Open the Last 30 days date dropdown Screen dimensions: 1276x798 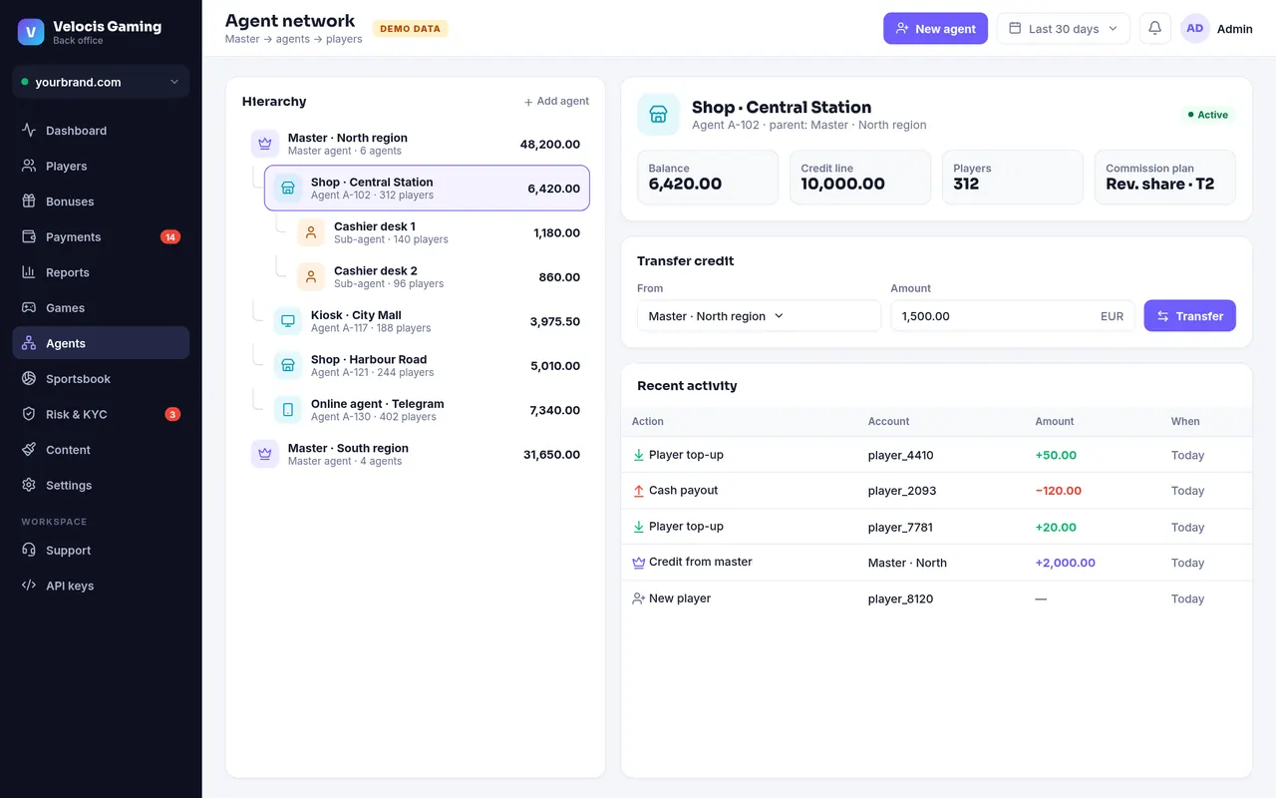click(x=1064, y=28)
